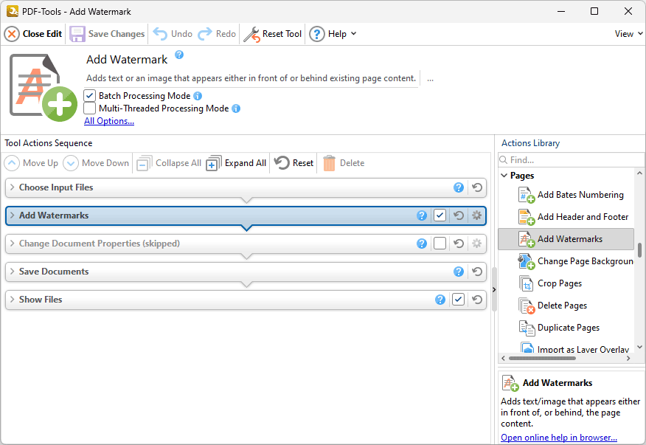Screen dimensions: 646x445
Task: Uncheck the Show Files step checkbox
Action: click(459, 300)
